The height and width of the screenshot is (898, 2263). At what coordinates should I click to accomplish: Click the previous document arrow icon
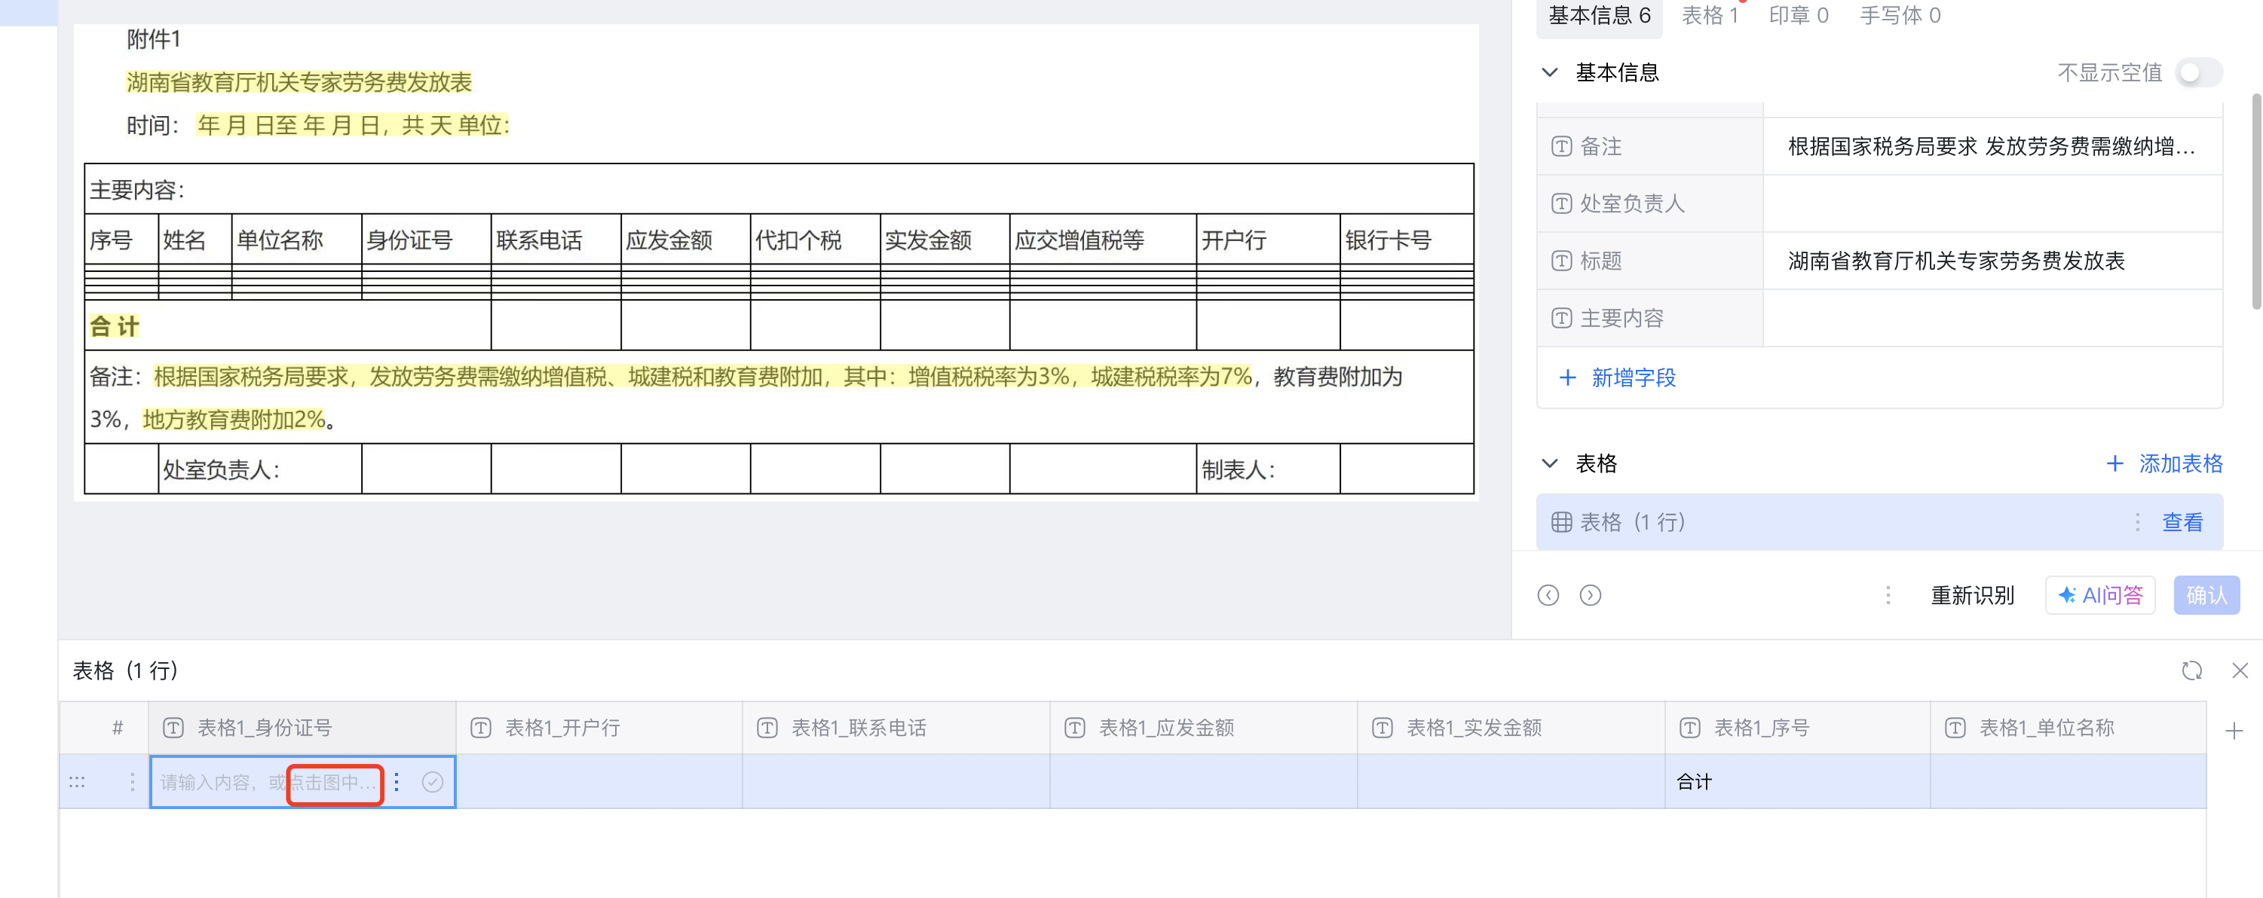pyautogui.click(x=1548, y=595)
